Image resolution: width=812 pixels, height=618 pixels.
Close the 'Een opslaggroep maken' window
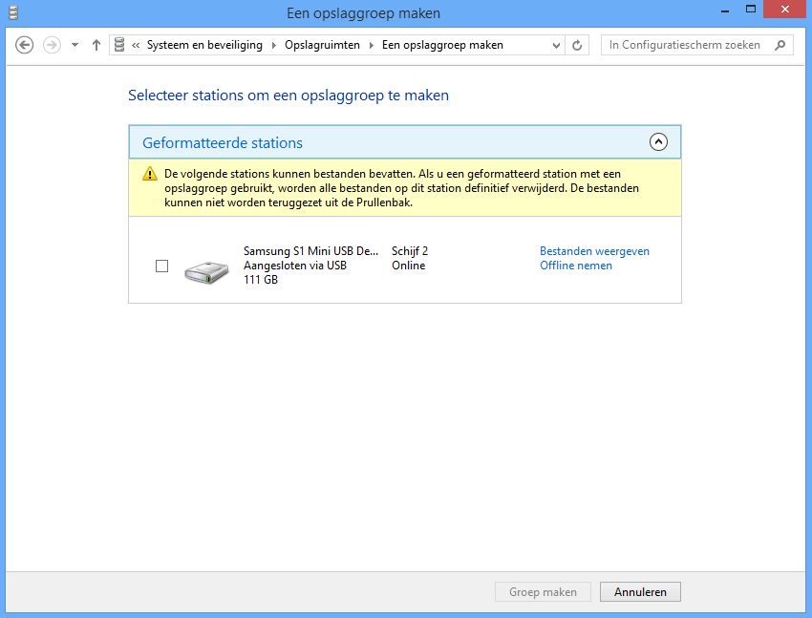785,10
